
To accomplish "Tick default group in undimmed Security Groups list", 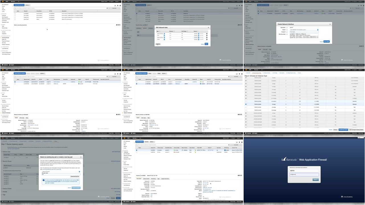I will [x=15, y=20].
